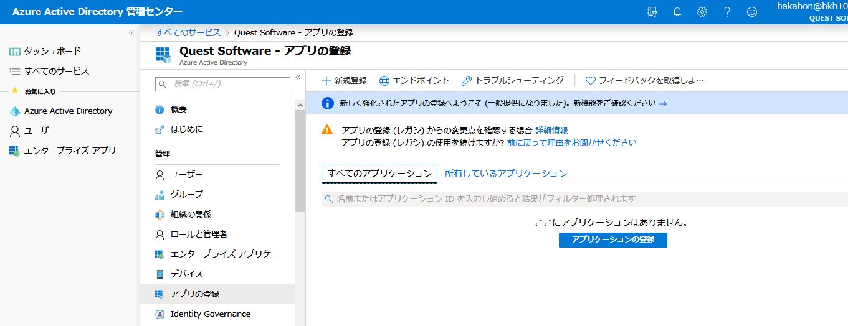
Task: Click in the 検索 (Ctrl+/) menu search box
Action: coord(222,84)
